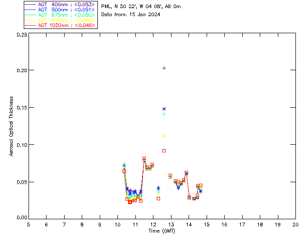This screenshot has height=243, width=304.
Task: Click the red square peak after 11 GMT
Action: tap(144, 159)
